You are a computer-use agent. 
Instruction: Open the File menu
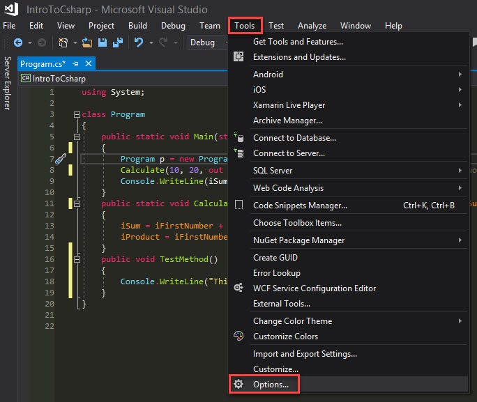tap(9, 26)
